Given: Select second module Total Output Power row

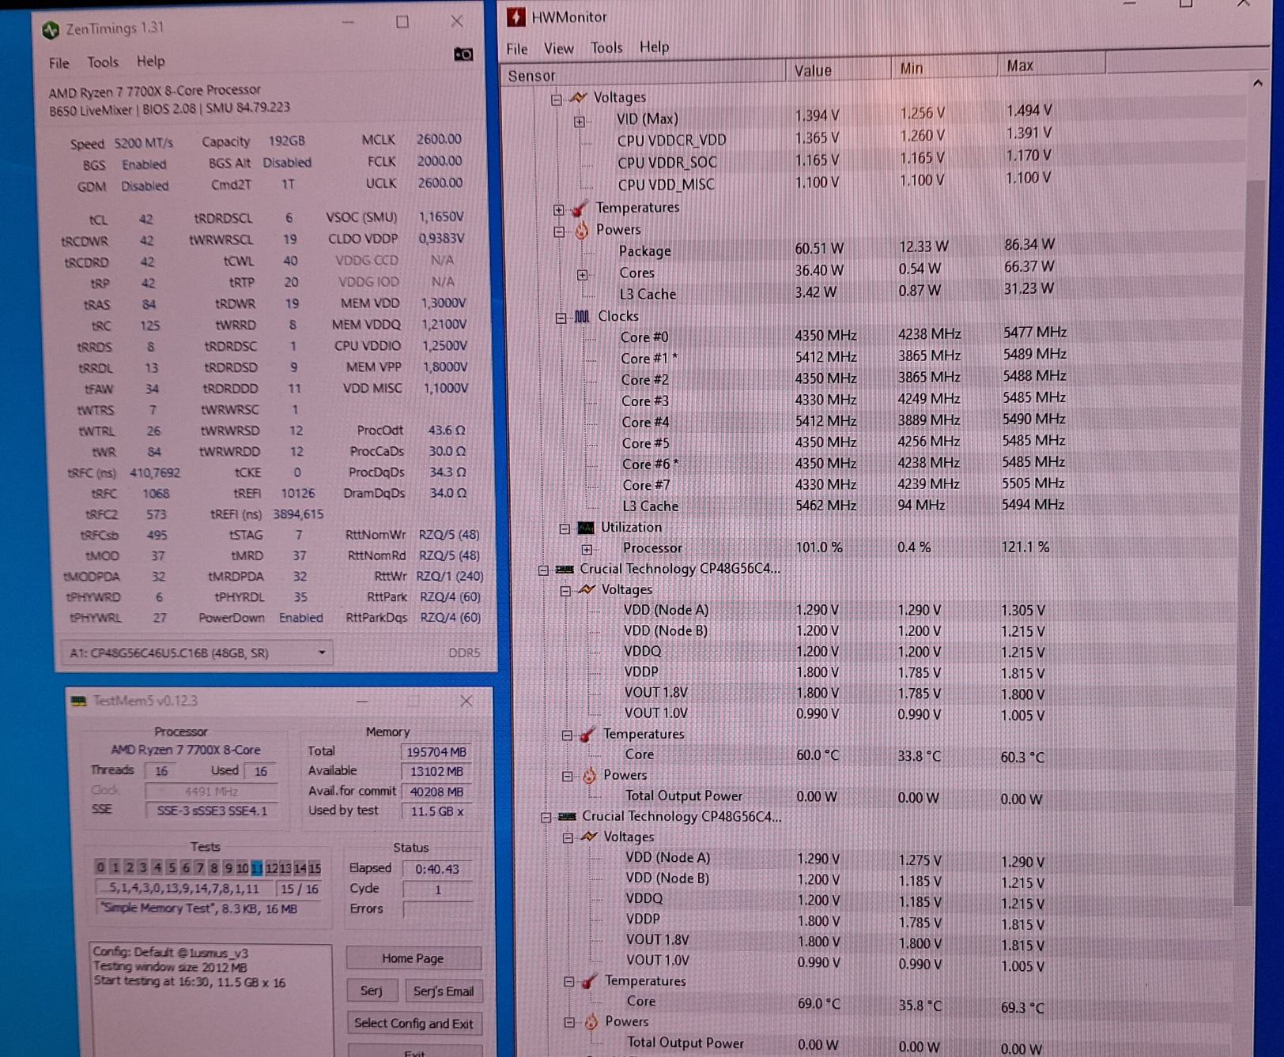Looking at the screenshot, I should coord(834,1044).
